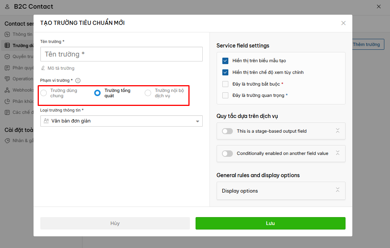The width and height of the screenshot is (390, 248).
Task: Click the Thông tin sidebar icon
Action: [7, 34]
